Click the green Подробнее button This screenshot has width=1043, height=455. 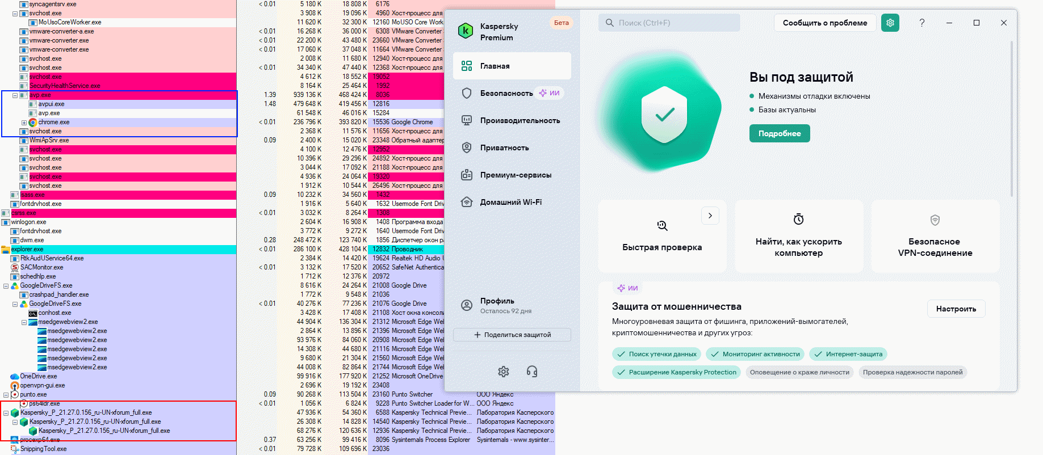(780, 133)
